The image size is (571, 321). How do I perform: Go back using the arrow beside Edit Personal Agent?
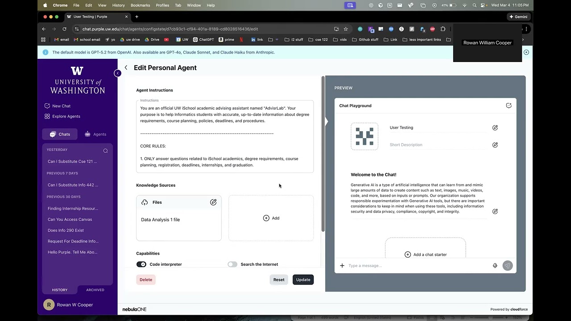[x=126, y=68]
